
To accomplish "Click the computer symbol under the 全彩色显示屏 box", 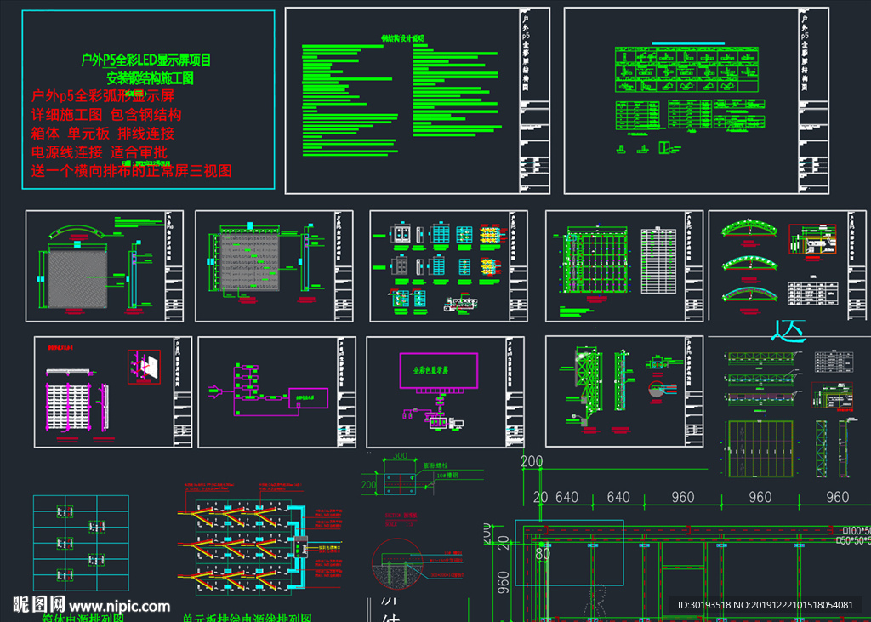I will click(457, 425).
